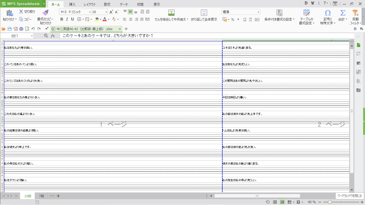Click the Omega symbol icon
Screen dimensions: 365x205
pos(328,13)
